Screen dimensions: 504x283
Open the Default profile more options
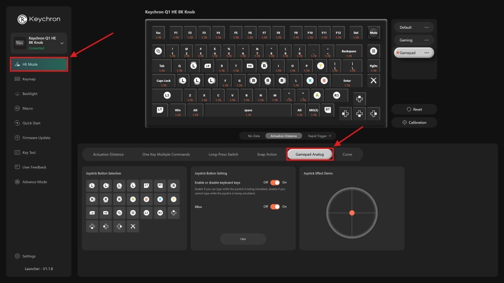pos(427,27)
